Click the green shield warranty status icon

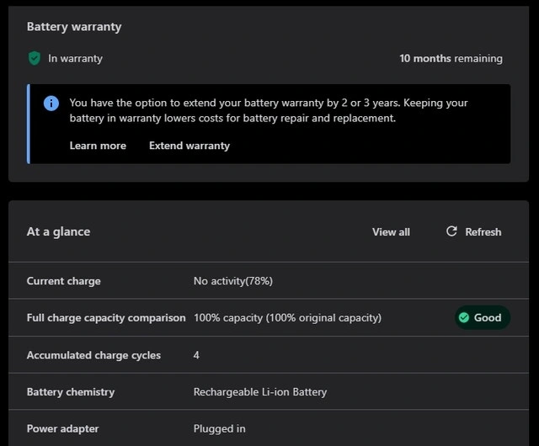[x=35, y=59]
